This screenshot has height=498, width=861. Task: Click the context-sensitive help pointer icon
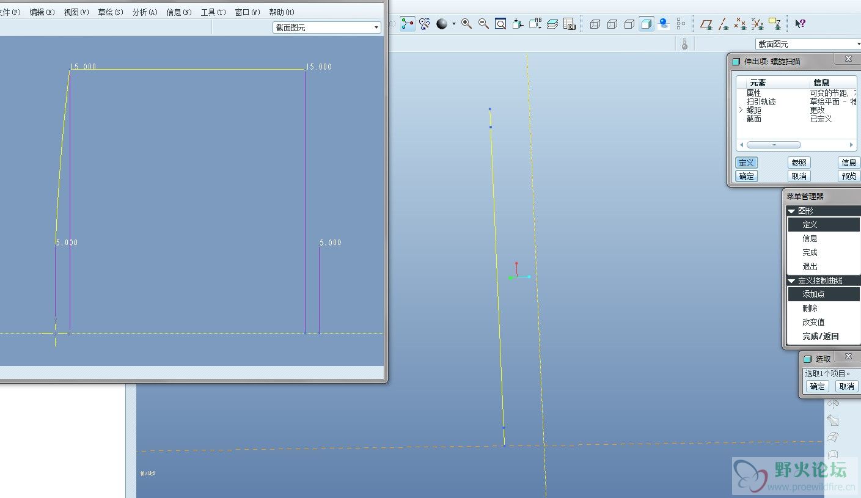(800, 24)
